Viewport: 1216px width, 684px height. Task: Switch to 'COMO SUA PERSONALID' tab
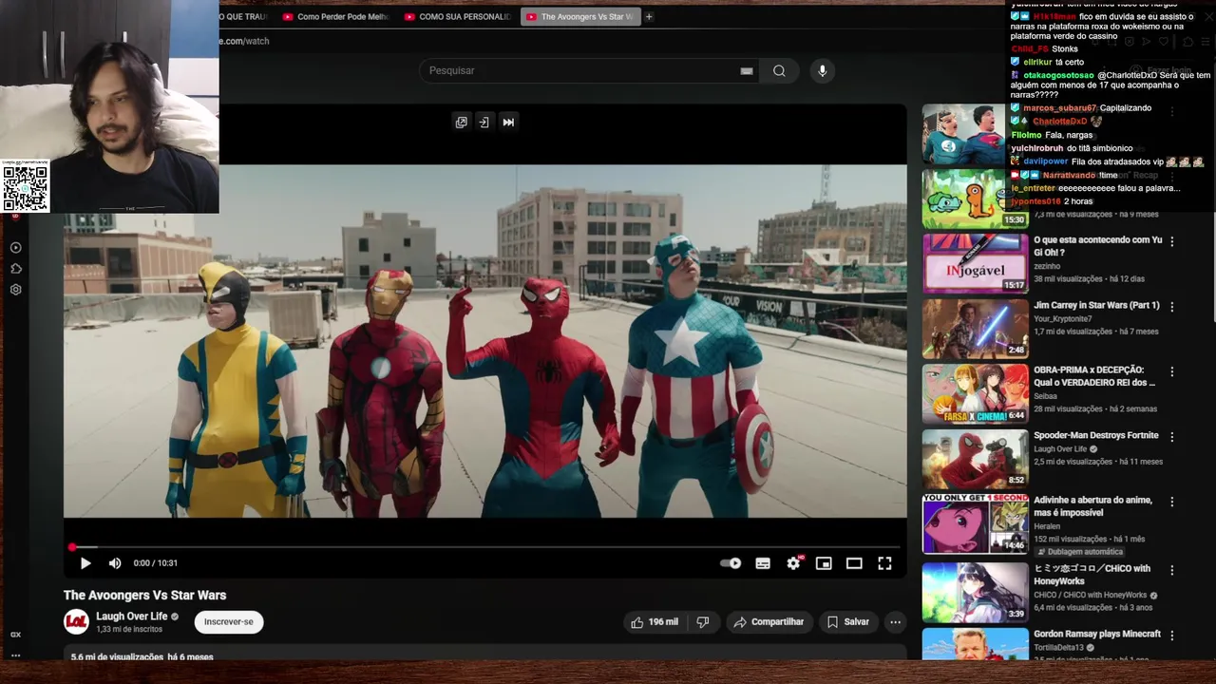click(458, 16)
